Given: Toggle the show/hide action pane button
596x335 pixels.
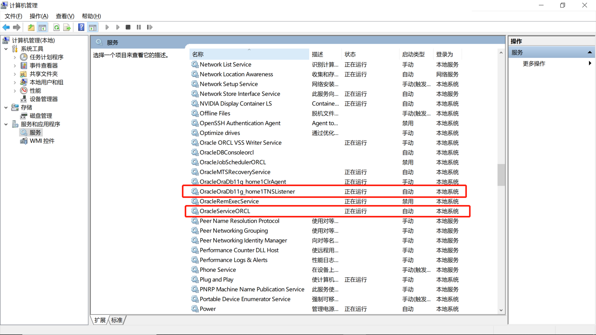Looking at the screenshot, I should tap(93, 27).
